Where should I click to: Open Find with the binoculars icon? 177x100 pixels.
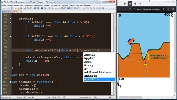pyautogui.click(x=42, y=8)
